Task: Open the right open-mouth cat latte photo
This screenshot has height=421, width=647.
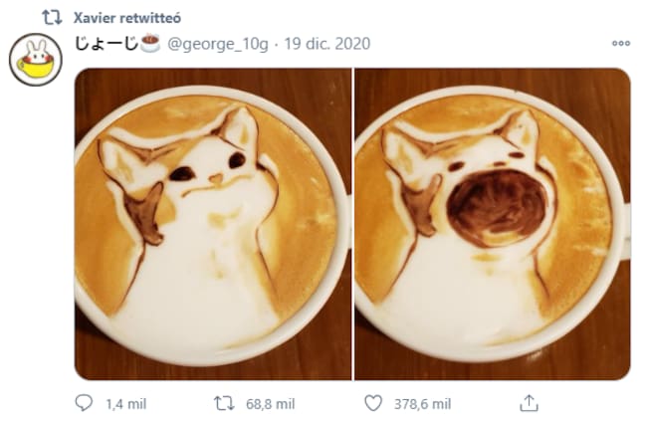Action: (493, 224)
